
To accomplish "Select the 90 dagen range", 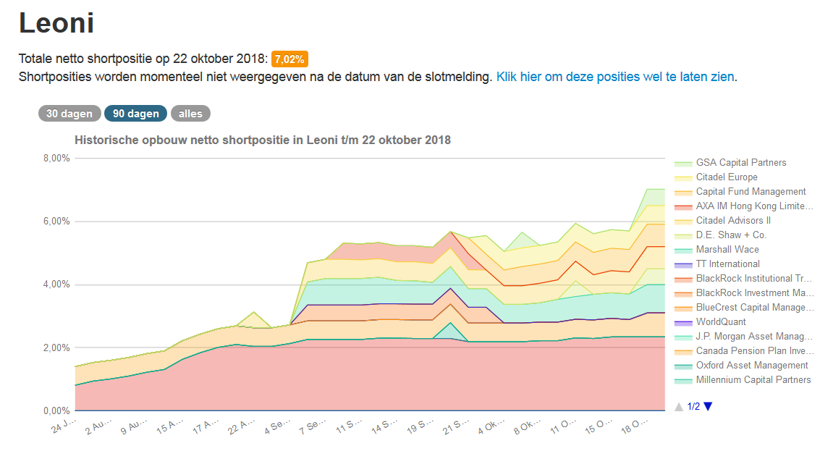I will coord(135,114).
